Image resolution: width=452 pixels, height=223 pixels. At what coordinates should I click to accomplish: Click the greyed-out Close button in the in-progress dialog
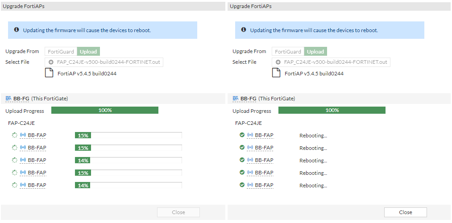pos(178,212)
